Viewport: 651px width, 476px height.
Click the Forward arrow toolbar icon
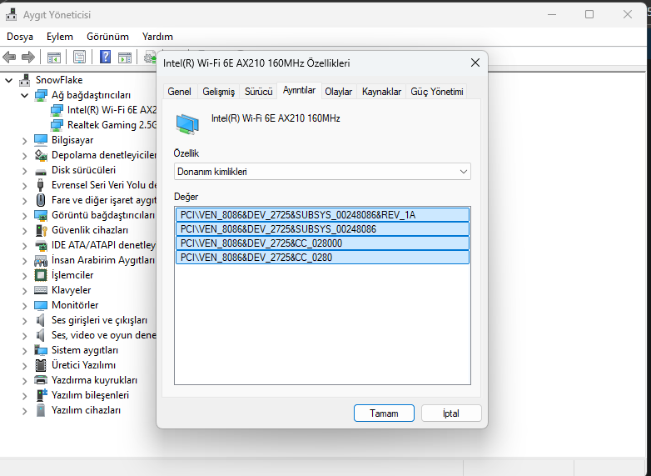[x=27, y=57]
